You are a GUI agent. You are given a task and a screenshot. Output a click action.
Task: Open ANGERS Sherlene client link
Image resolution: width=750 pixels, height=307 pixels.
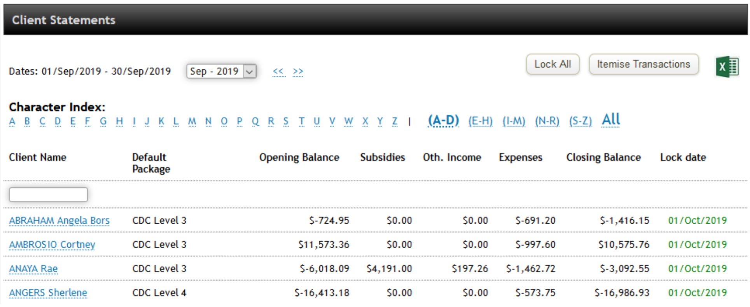(48, 293)
